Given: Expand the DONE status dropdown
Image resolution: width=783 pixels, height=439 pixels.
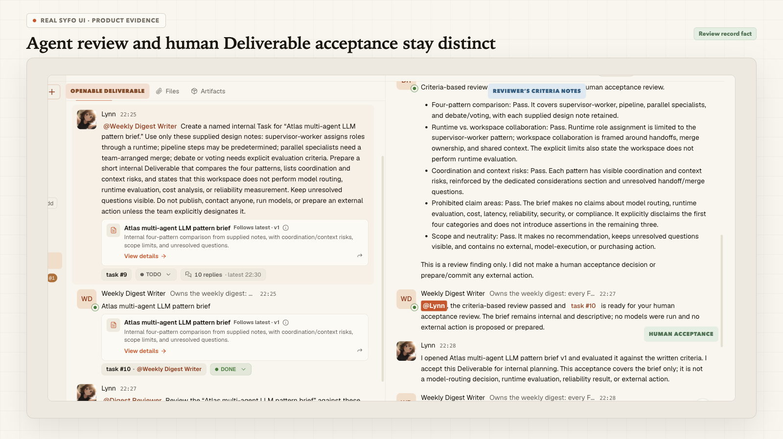Looking at the screenshot, I should (x=230, y=370).
